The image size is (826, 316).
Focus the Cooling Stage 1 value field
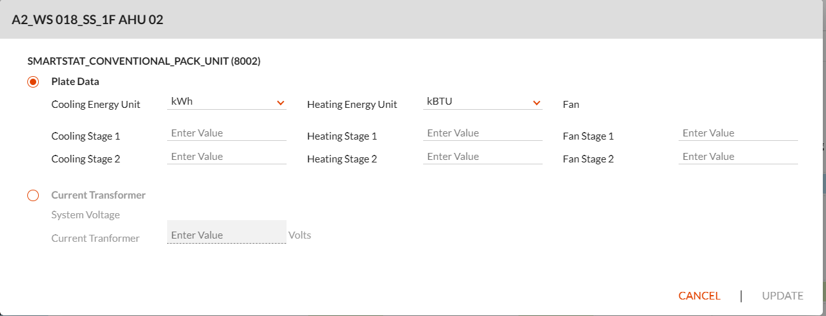pos(227,133)
